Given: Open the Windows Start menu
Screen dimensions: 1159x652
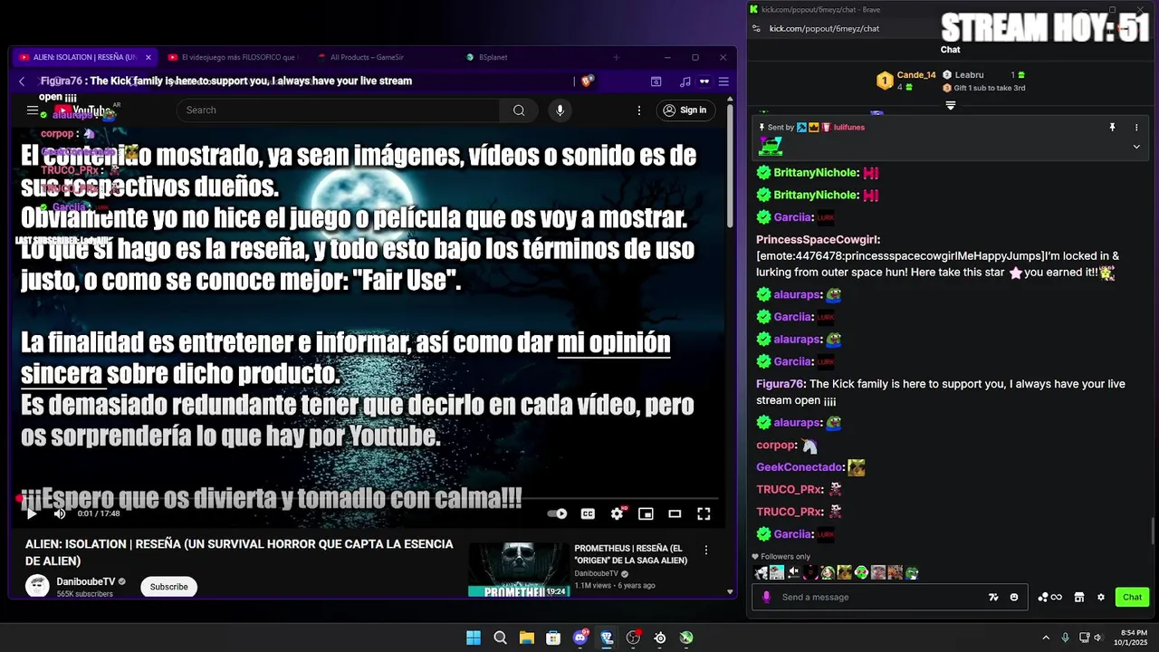Looking at the screenshot, I should click(474, 638).
